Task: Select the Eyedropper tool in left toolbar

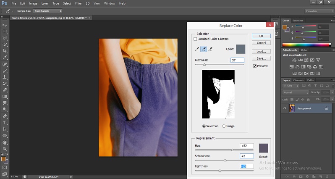Action: tap(5, 57)
